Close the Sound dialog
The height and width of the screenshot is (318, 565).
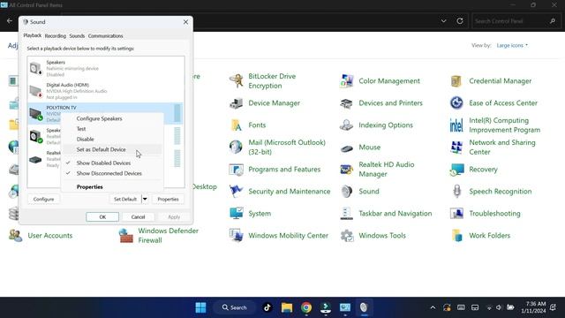point(185,22)
